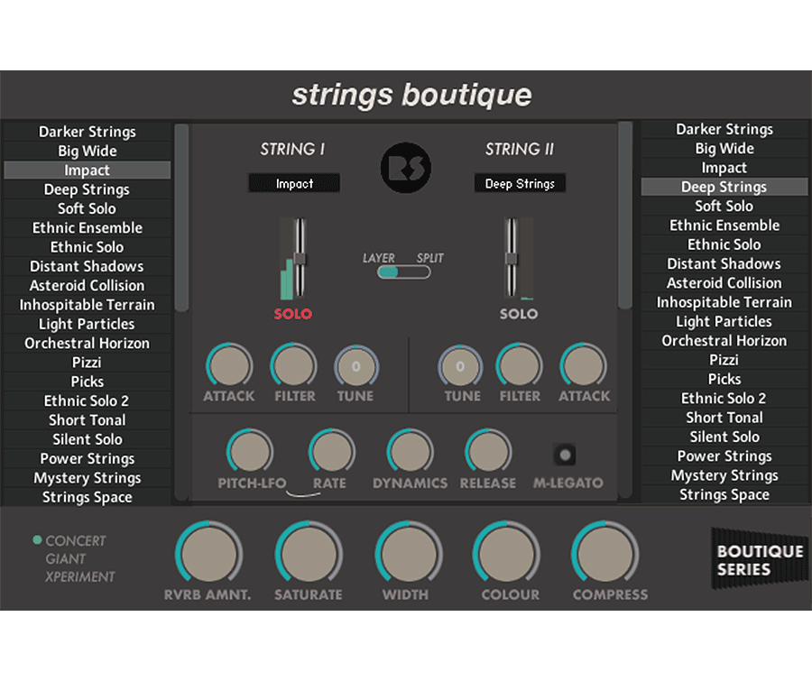Select the Giant reverb mode
The width and height of the screenshot is (812, 681).
65,559
